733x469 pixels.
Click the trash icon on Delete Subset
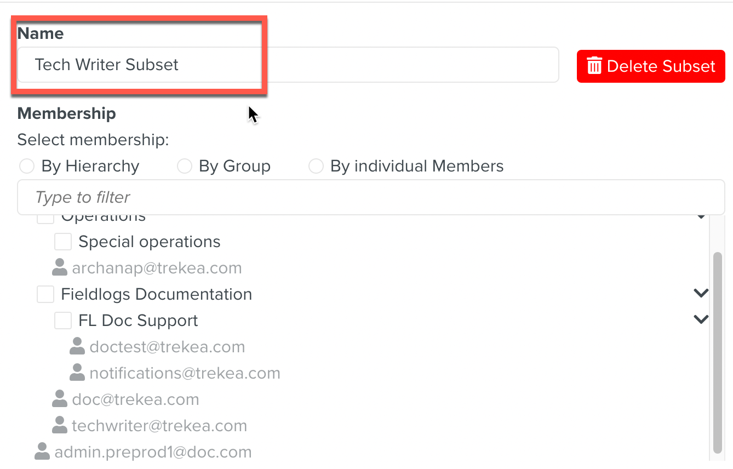(594, 66)
